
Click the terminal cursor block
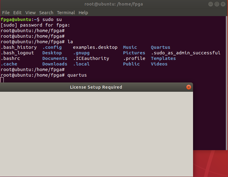(x=2, y=80)
